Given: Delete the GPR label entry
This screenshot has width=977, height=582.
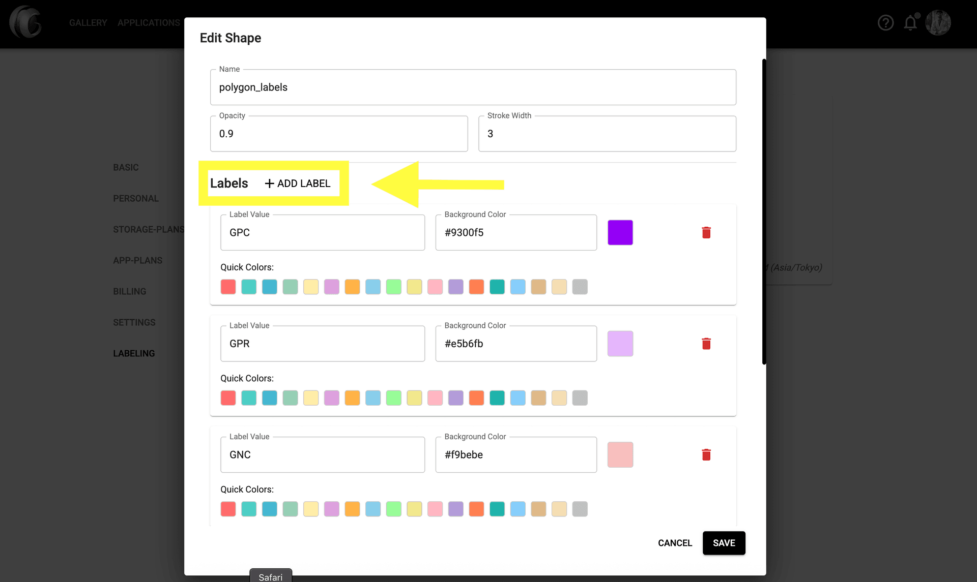Looking at the screenshot, I should pyautogui.click(x=706, y=344).
